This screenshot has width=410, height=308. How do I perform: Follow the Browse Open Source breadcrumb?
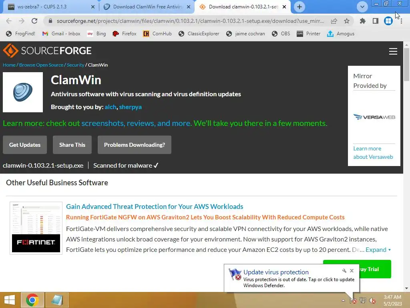tap(41, 65)
